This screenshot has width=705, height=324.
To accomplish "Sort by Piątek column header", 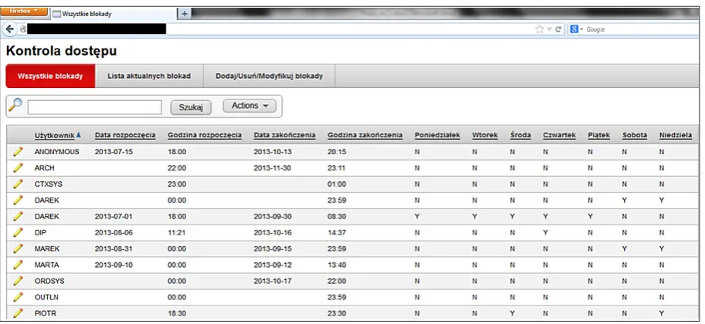I will 599,135.
